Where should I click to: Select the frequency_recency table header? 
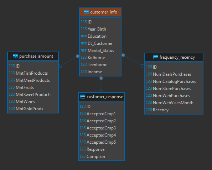(x=174, y=57)
